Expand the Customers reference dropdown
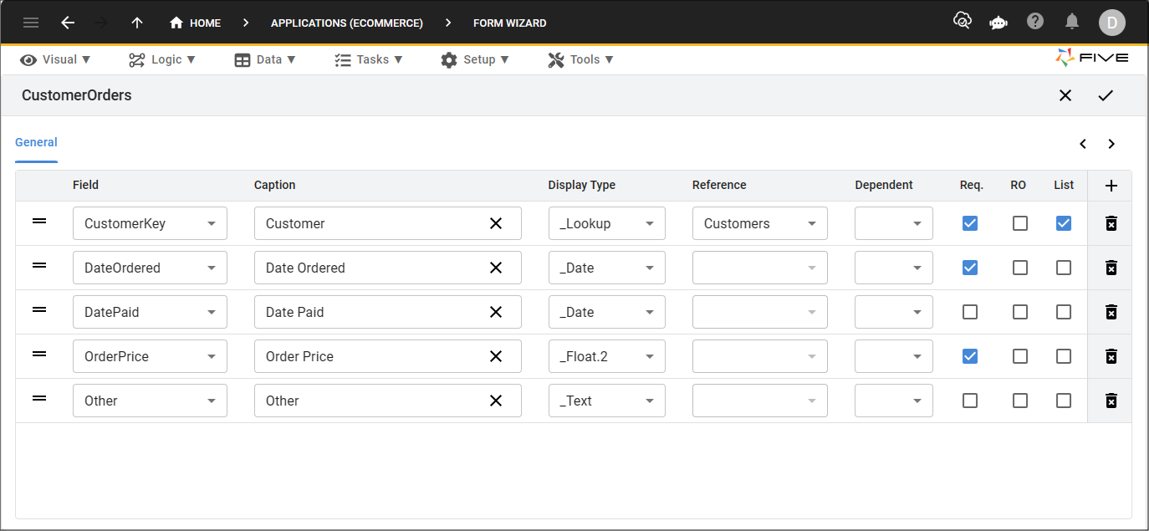The height and width of the screenshot is (531, 1149). click(760, 223)
